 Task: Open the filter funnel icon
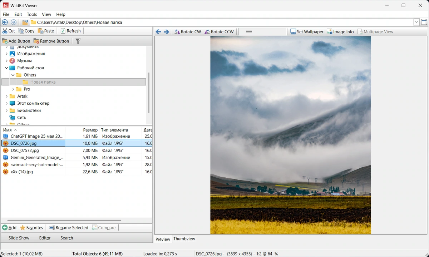pyautogui.click(x=78, y=41)
